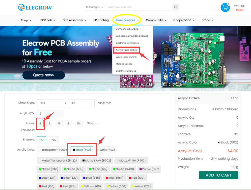
Task: Choose Yellow (128) color
Action: [141, 186]
